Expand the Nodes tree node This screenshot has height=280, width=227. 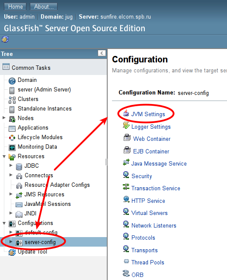[4, 117]
